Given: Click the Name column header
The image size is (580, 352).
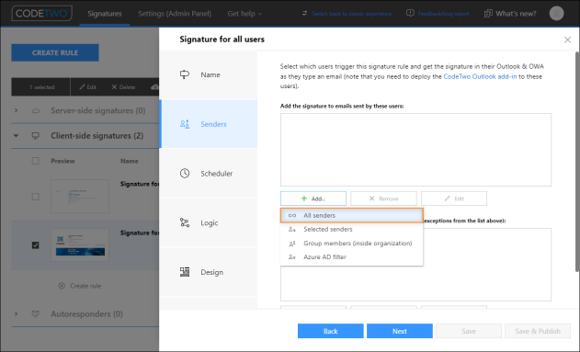Looking at the screenshot, I should pyautogui.click(x=129, y=161).
